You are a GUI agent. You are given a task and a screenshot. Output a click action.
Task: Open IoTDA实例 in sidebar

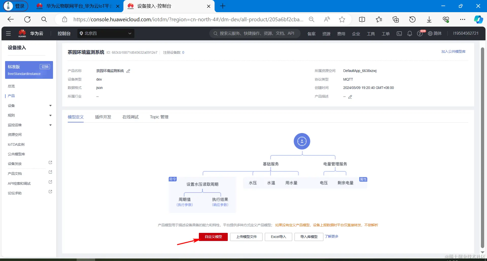click(x=16, y=144)
